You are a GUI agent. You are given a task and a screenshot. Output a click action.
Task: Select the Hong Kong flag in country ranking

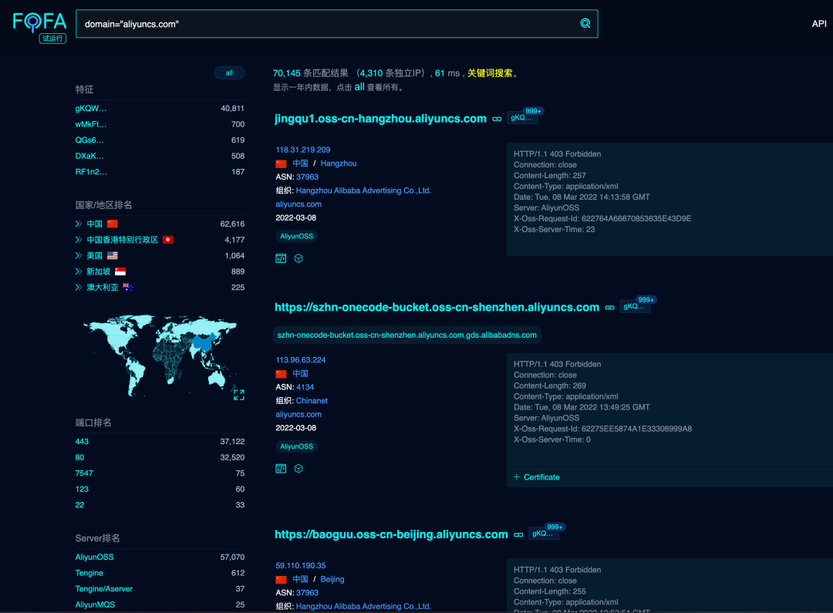click(168, 240)
